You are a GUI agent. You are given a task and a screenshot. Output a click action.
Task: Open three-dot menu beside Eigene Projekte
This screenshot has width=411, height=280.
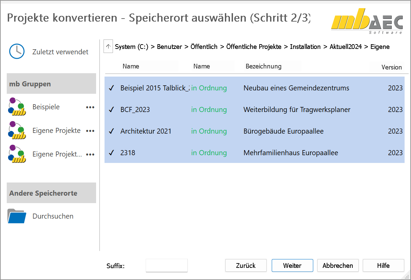pos(90,131)
